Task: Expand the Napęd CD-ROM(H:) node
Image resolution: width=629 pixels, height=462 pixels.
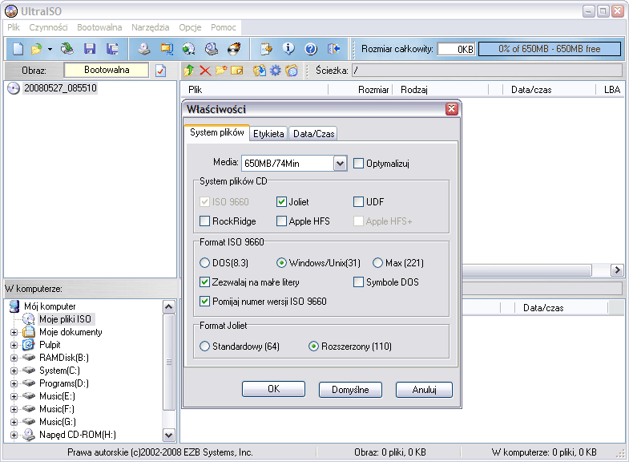Action: click(x=14, y=435)
